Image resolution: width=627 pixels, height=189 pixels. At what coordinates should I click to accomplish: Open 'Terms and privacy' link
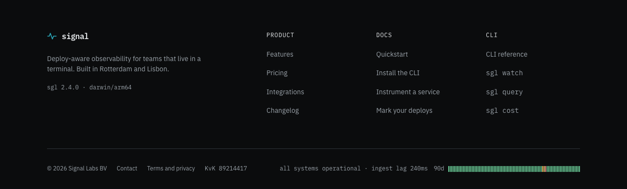click(171, 168)
